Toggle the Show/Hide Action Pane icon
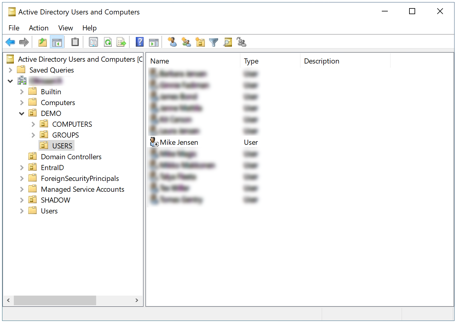456x323 pixels. 154,42
